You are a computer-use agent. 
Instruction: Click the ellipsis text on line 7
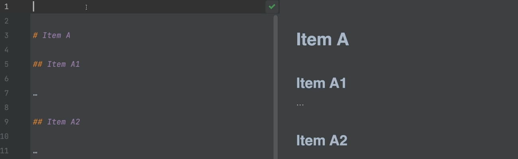pyautogui.click(x=35, y=95)
